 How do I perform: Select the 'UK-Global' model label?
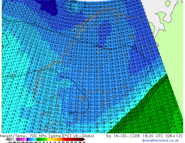(84, 136)
